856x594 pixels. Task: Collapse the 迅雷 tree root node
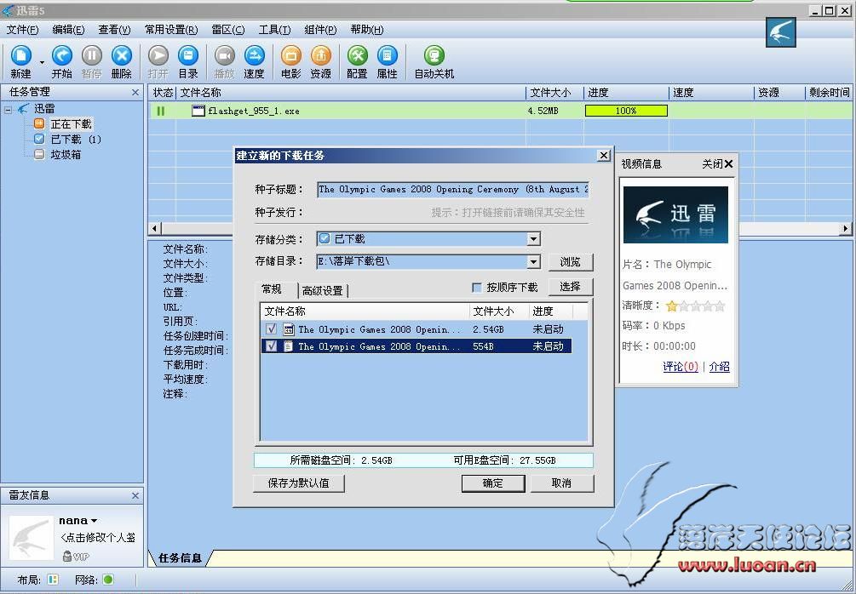point(9,110)
